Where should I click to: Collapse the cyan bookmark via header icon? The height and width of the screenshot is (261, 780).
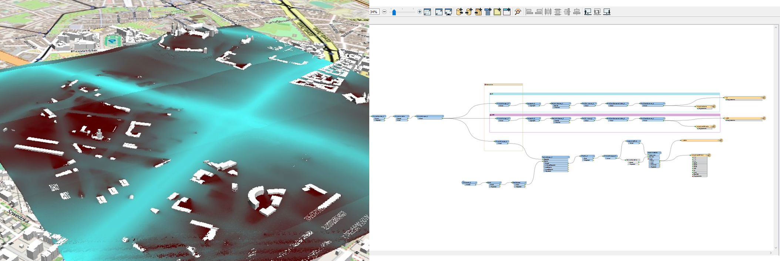point(491,94)
